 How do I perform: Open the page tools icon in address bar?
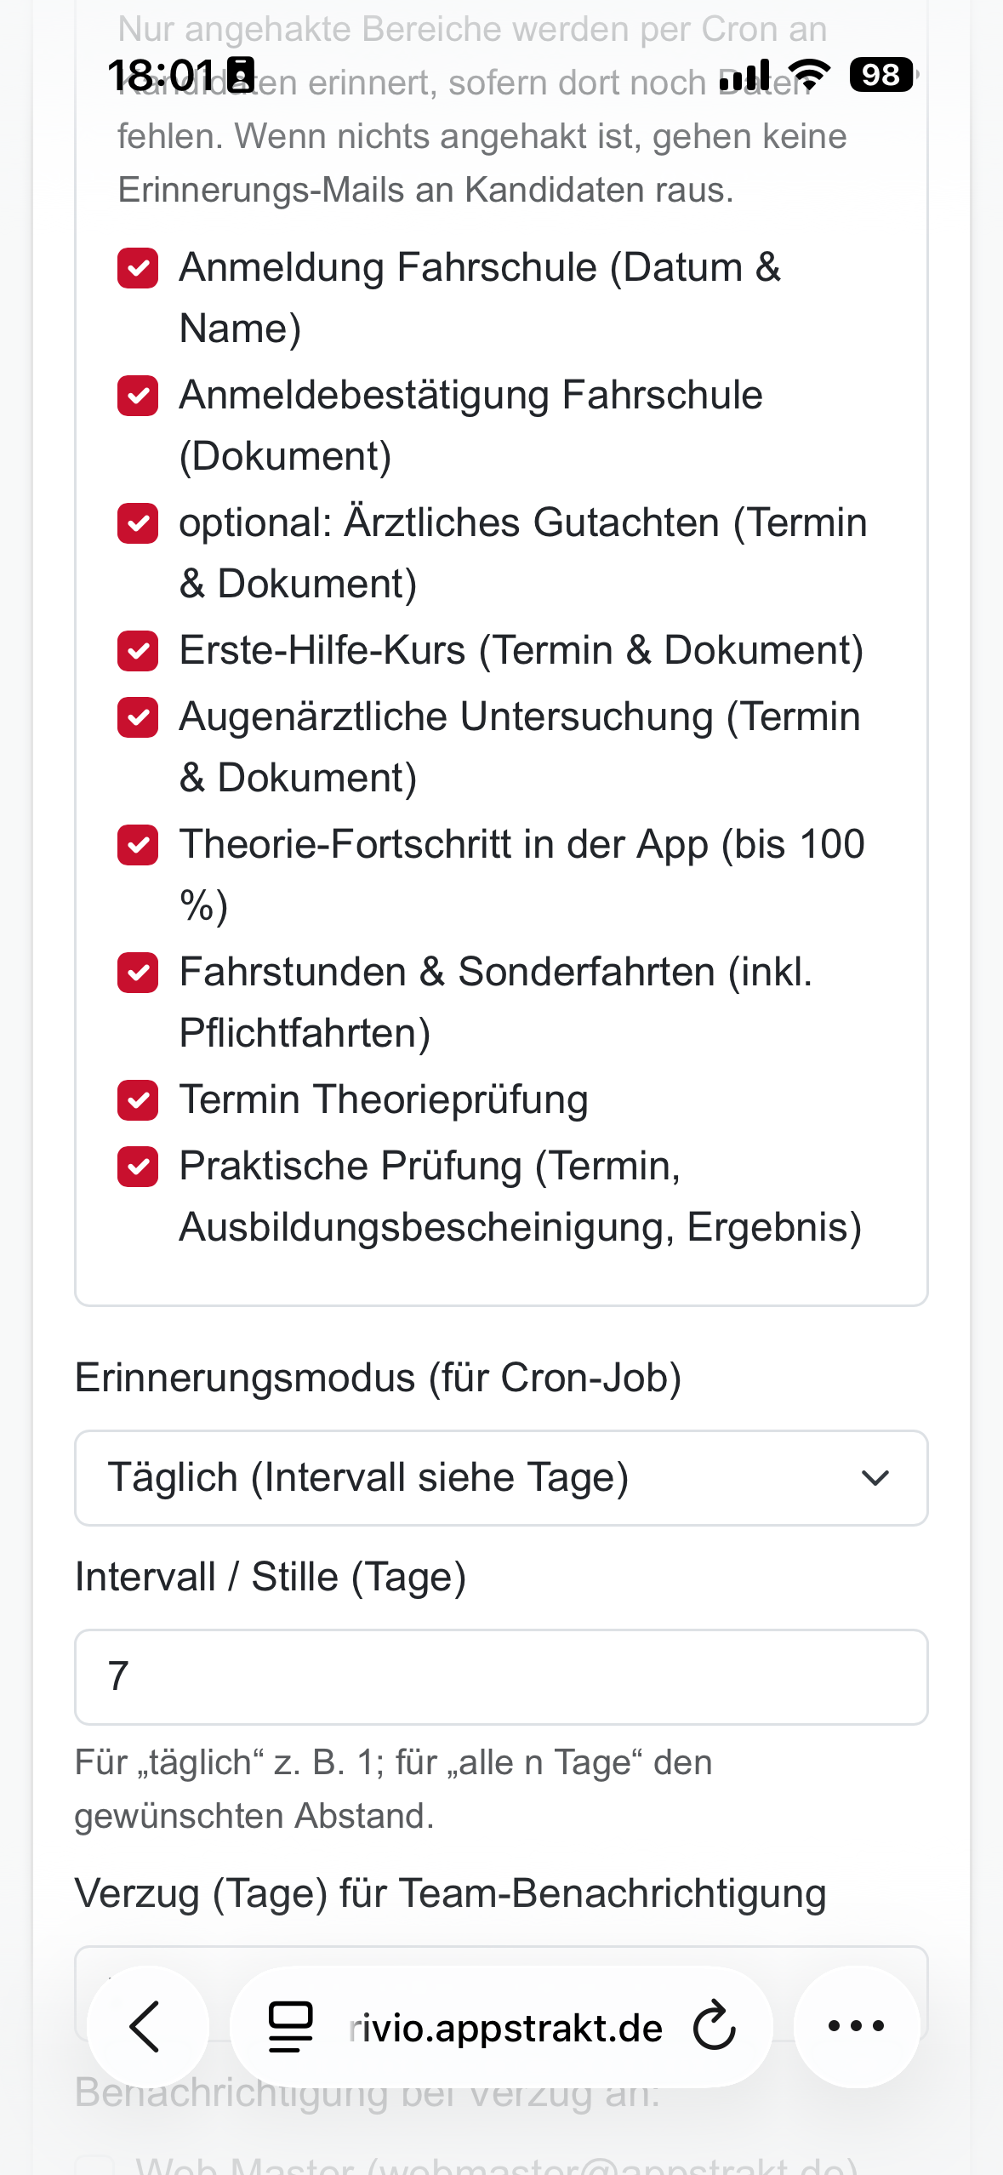290,2026
